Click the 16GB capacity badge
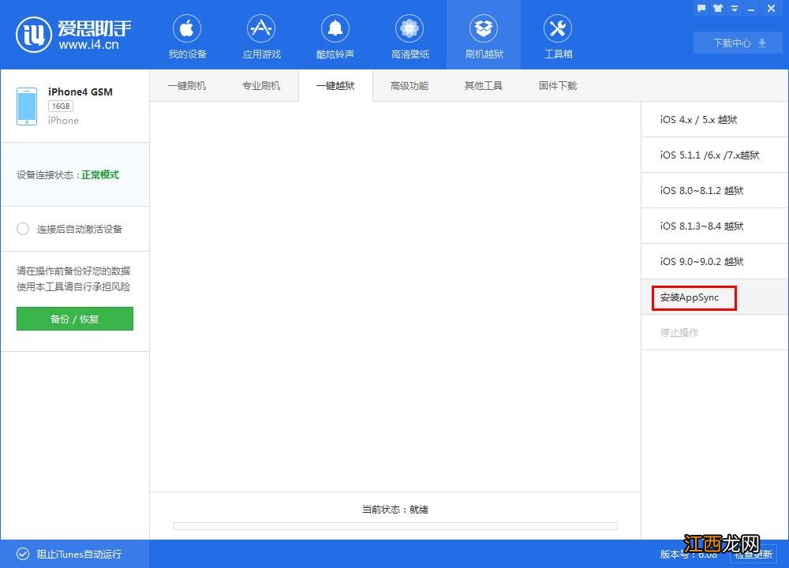Image resolution: width=789 pixels, height=568 pixels. 61,106
